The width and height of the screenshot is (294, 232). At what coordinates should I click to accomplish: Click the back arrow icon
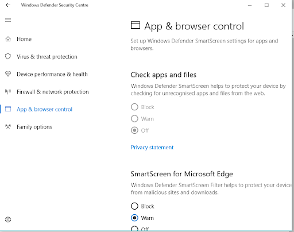(x=8, y=5)
